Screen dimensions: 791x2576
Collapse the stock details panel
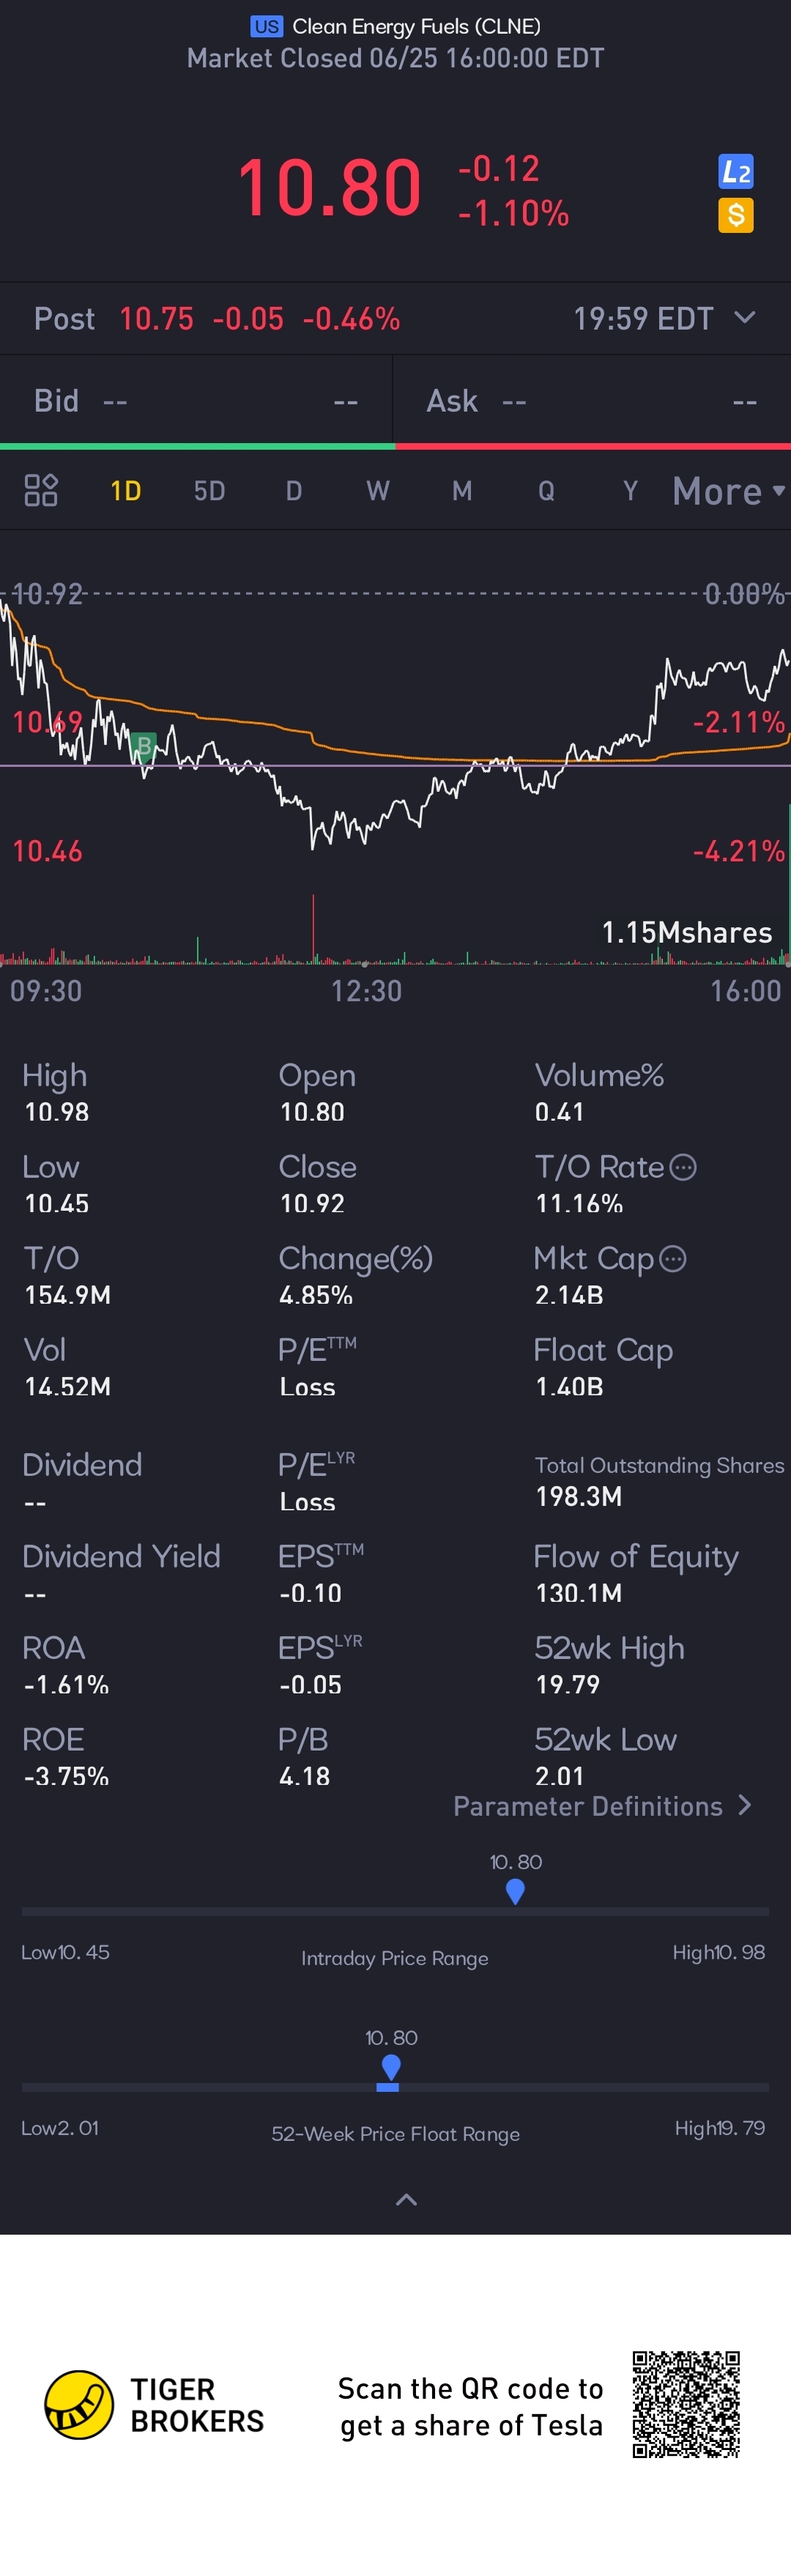[406, 2199]
